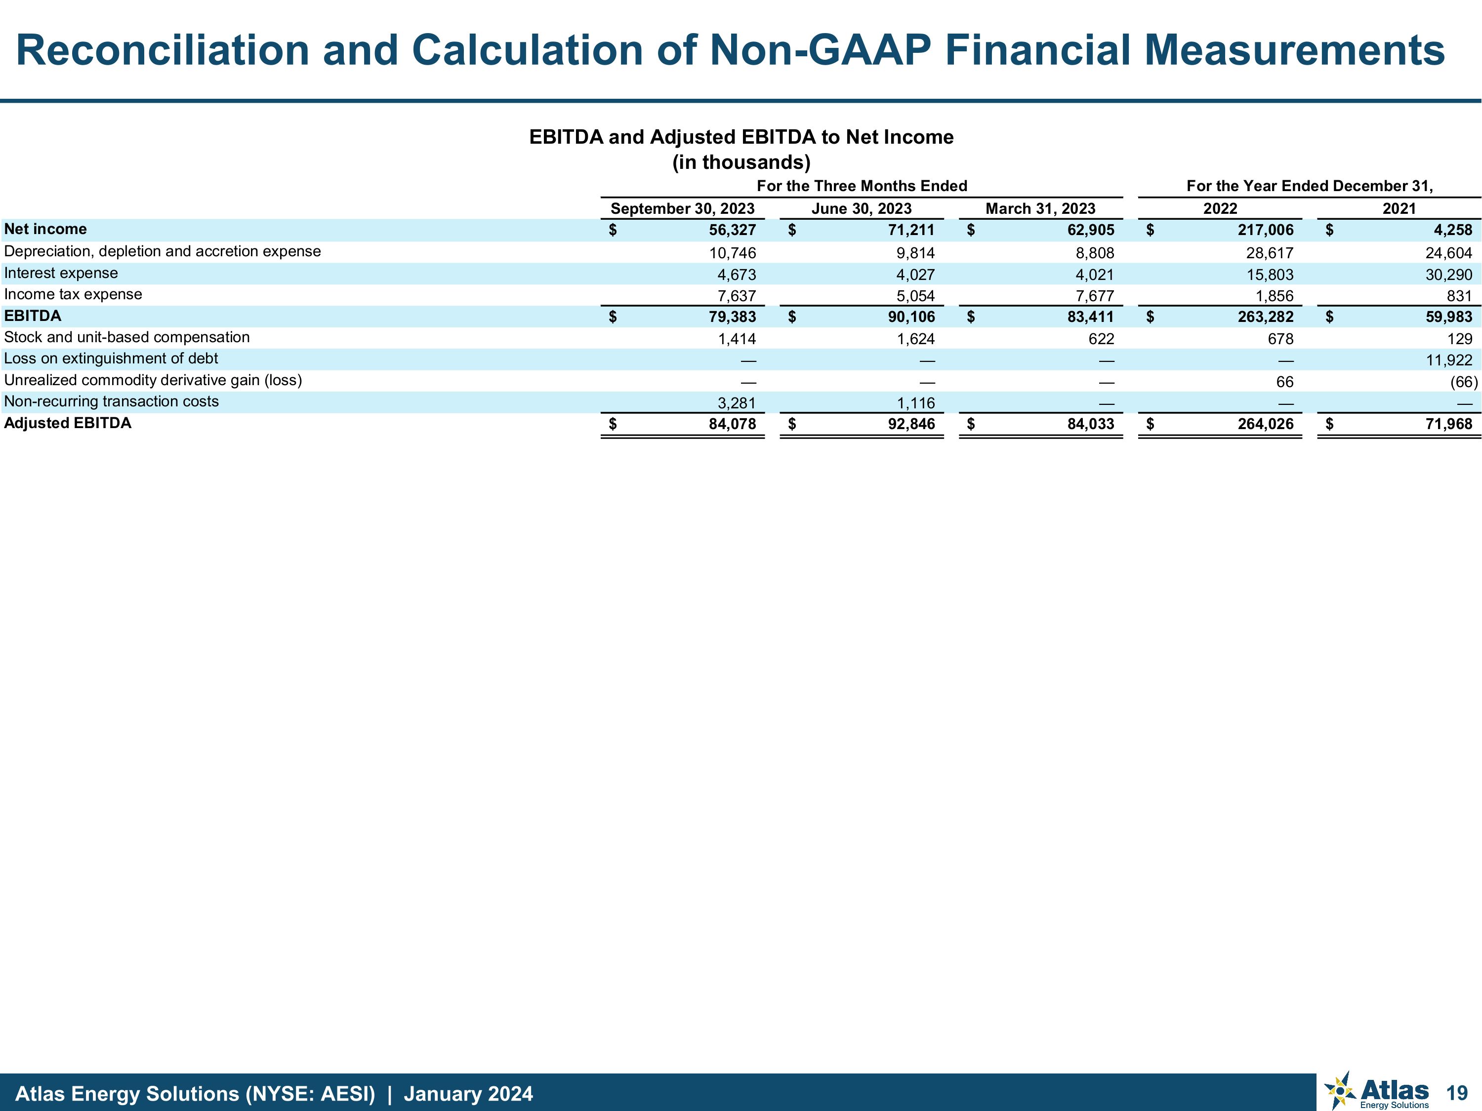Click Adjusted EBITDA value 71,968
Viewport: 1482px width, 1111px height.
(x=1448, y=424)
